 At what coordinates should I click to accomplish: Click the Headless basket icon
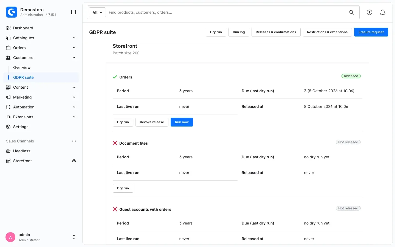pyautogui.click(x=8, y=151)
